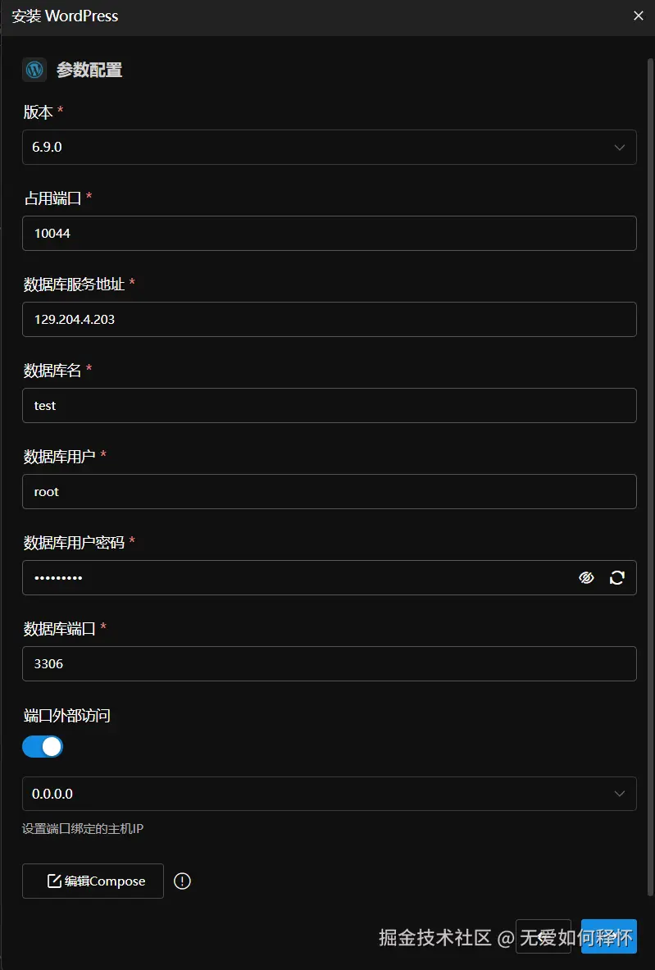Image resolution: width=655 pixels, height=970 pixels.
Task: Regenerate a random database password
Action: point(617,578)
